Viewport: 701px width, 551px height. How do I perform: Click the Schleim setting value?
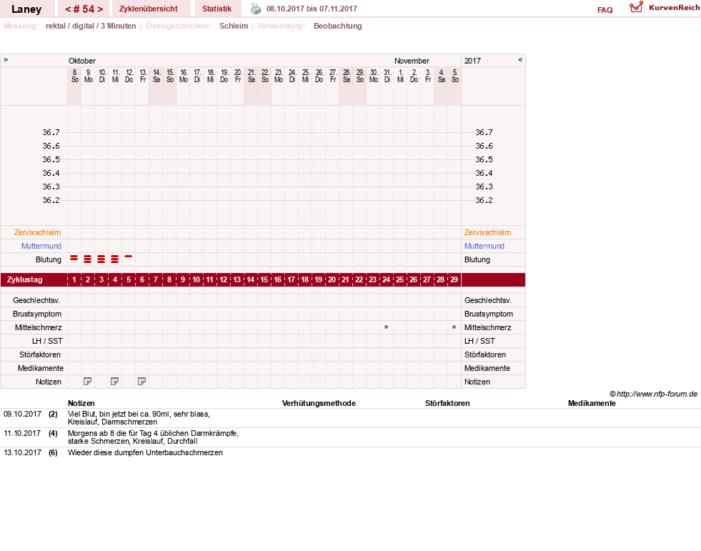[234, 26]
